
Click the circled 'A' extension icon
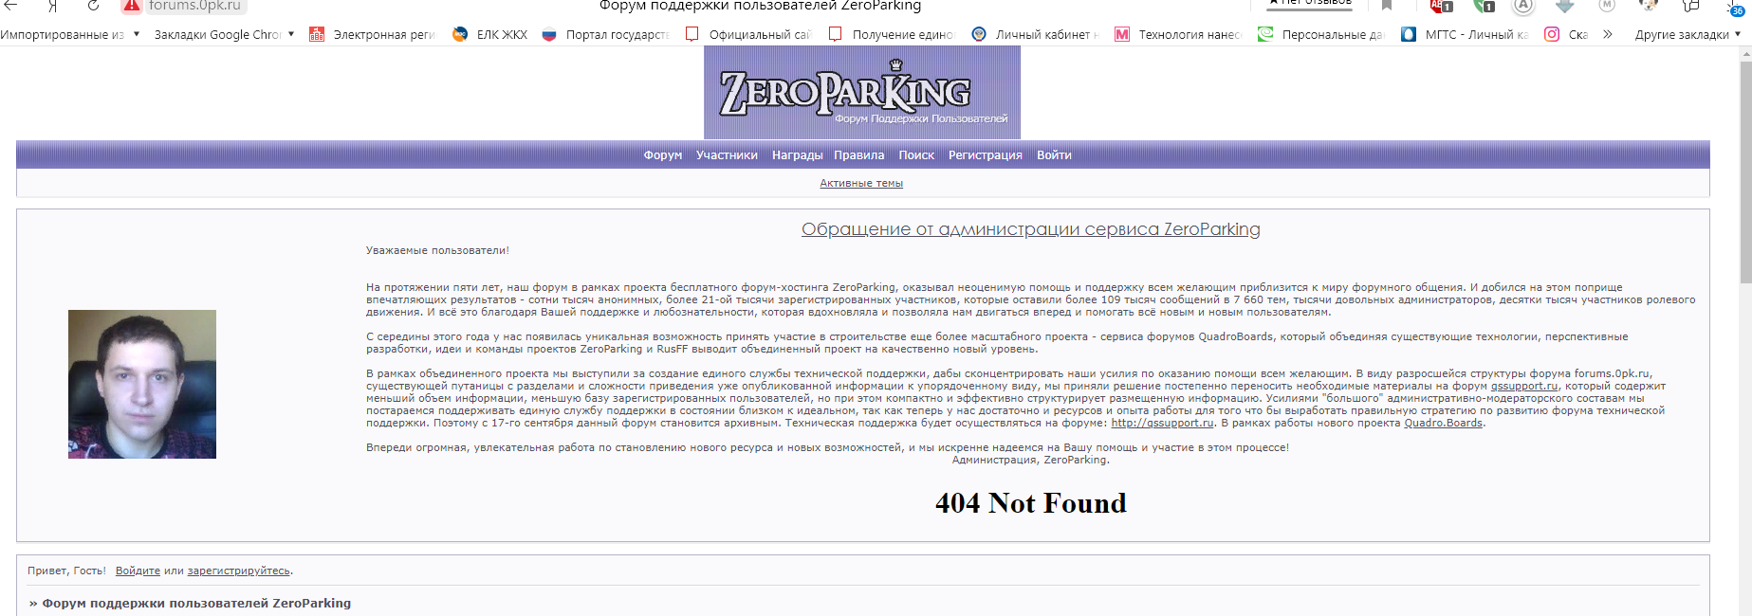1523,5
